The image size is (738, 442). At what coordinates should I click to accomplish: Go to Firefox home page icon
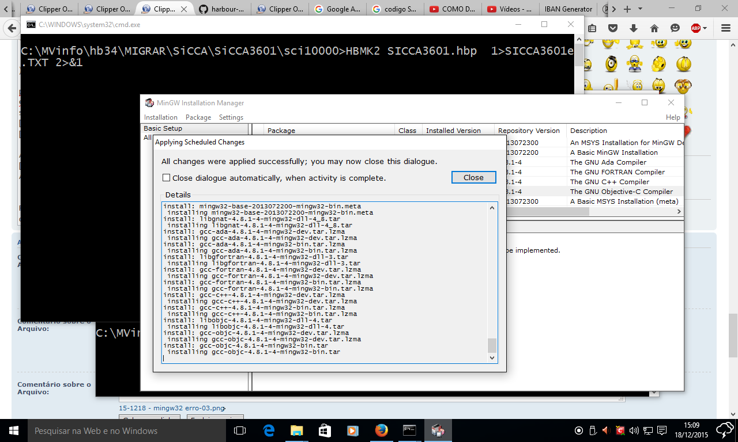click(x=654, y=28)
